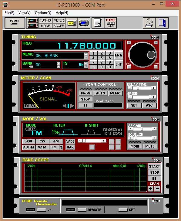
Task: Step memory channel up arrow
Action: 86,54
